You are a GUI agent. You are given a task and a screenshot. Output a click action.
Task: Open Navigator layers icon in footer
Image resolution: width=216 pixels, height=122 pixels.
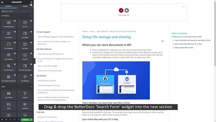click(6, 120)
